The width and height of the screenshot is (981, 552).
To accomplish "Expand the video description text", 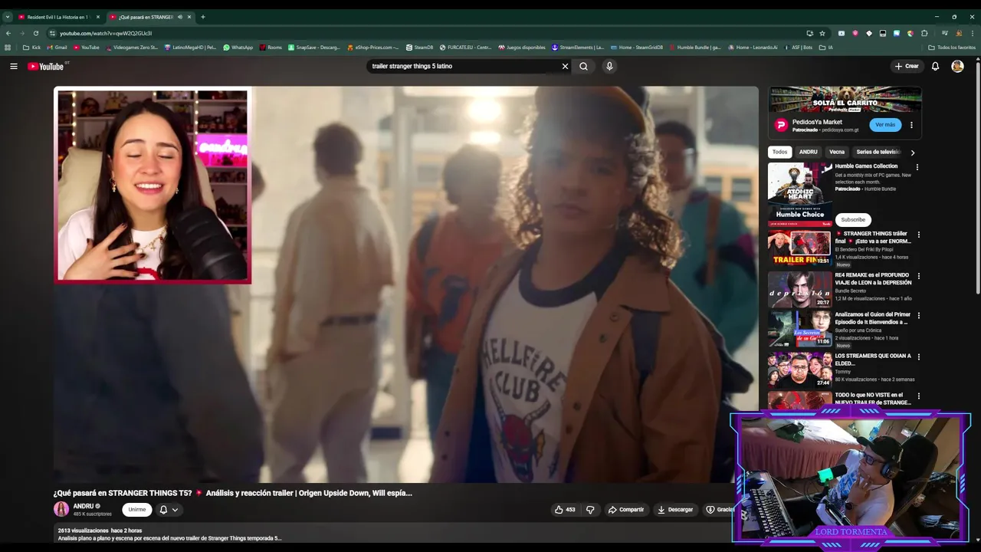I will click(169, 538).
